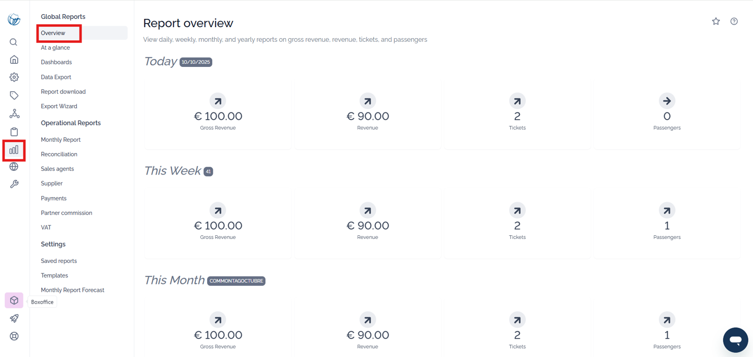Click the help question mark icon
The width and height of the screenshot is (753, 357).
[734, 21]
